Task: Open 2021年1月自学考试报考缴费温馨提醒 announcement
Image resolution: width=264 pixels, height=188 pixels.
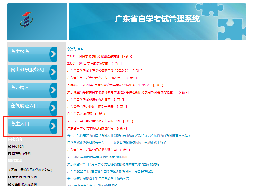Action: pyautogui.click(x=93, y=56)
